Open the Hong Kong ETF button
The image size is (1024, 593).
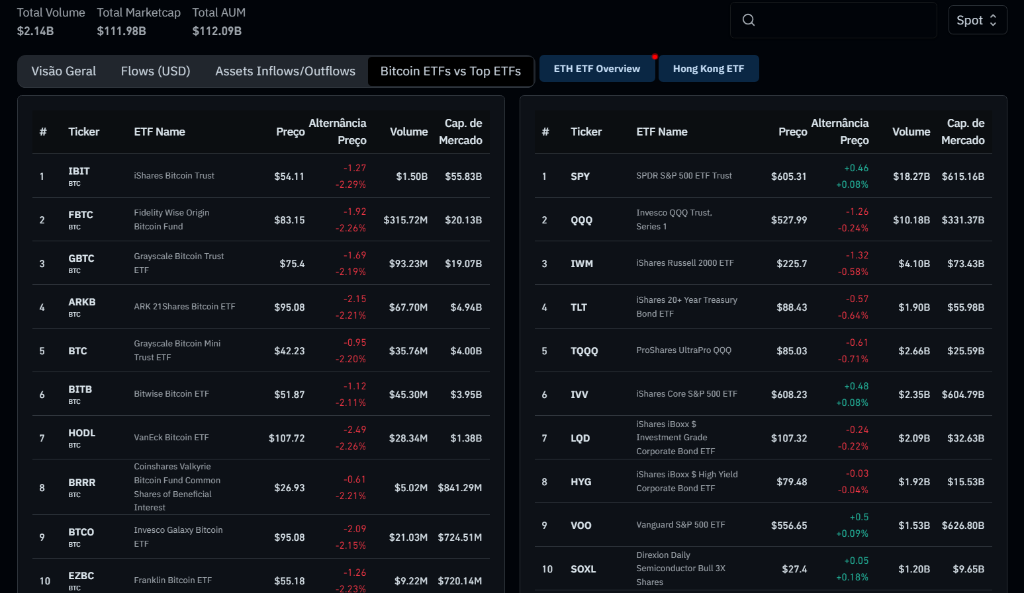pyautogui.click(x=708, y=69)
